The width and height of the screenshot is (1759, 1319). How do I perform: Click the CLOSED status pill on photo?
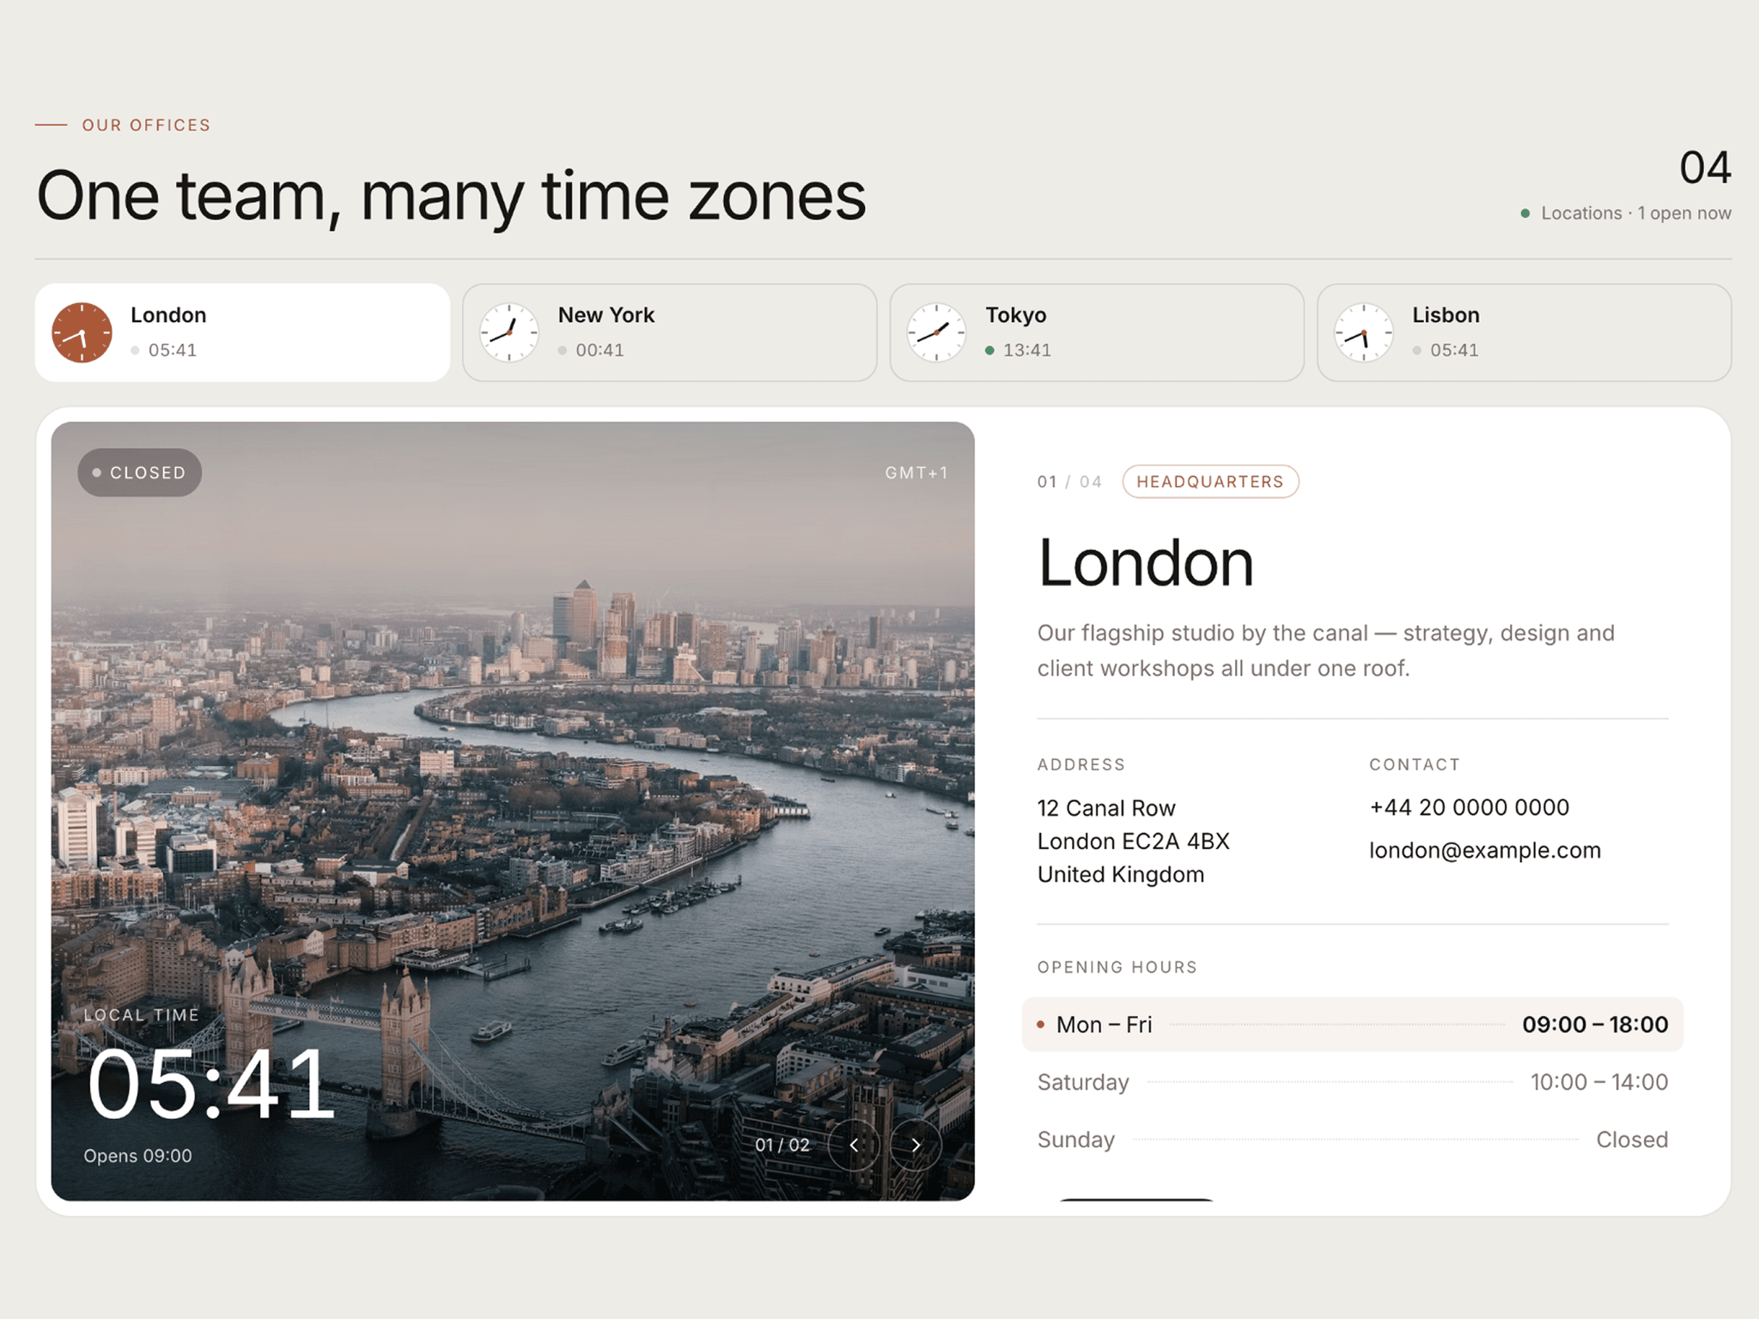pyautogui.click(x=140, y=472)
